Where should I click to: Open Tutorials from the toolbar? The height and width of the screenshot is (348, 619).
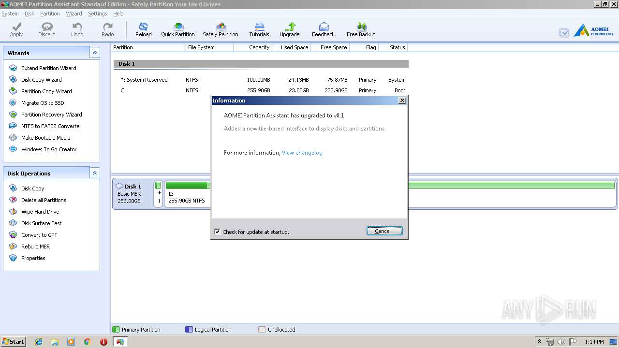259,29
